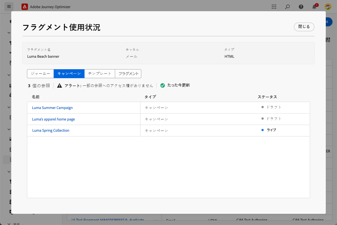Click the HTML type value
Screen dimensions: 337x225
coord(229,56)
